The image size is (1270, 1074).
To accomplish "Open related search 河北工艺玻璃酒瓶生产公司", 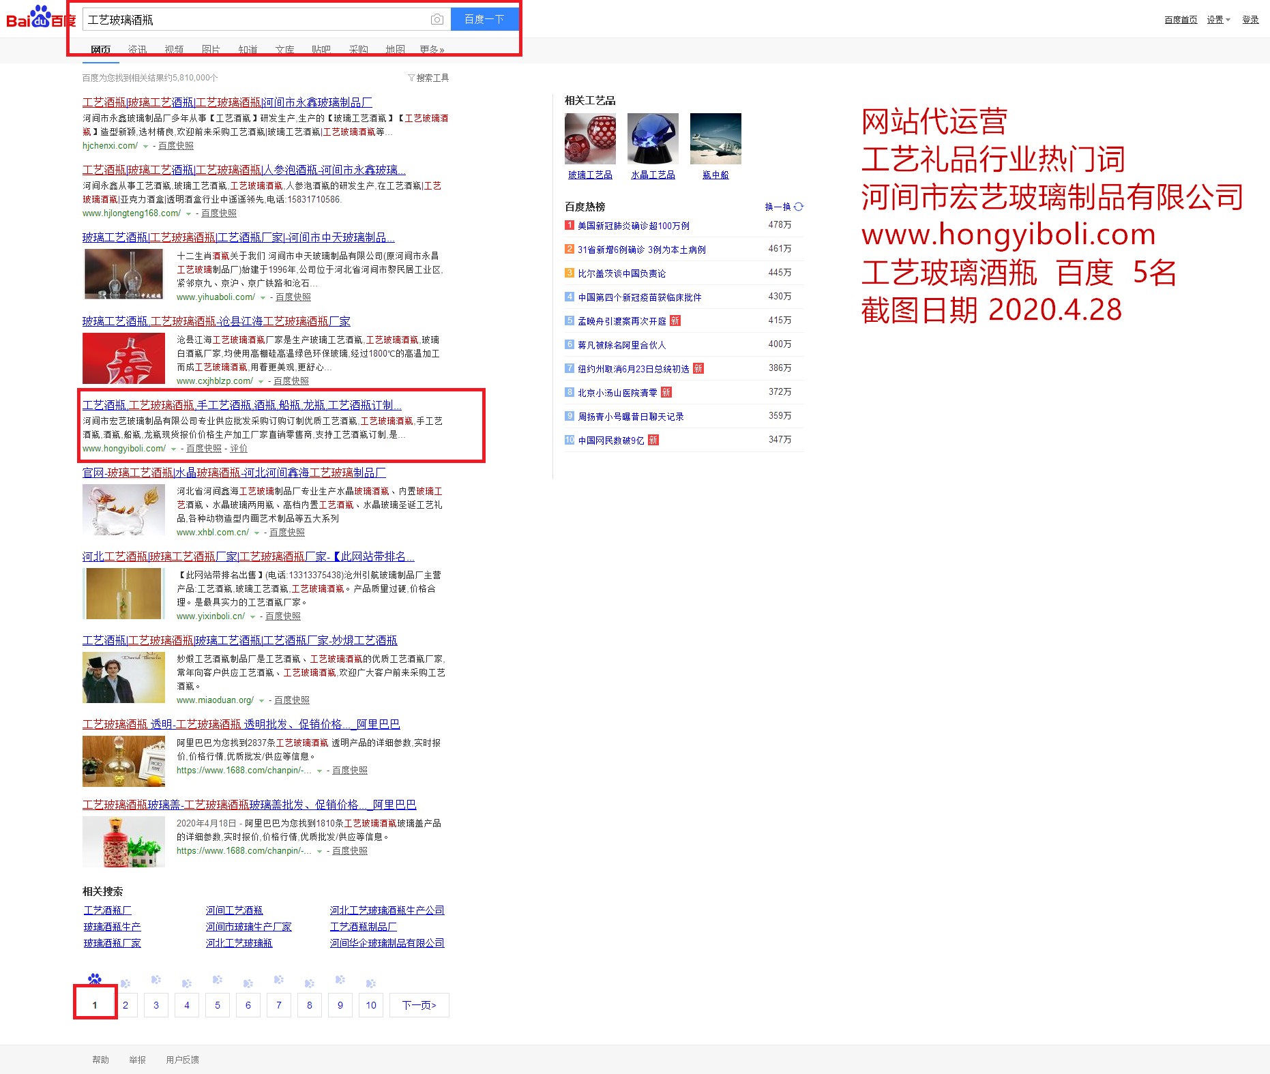I will tap(387, 910).
